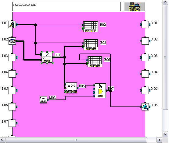Click the output pin of input I 03
Screen dimensions: 169x143
point(16,58)
